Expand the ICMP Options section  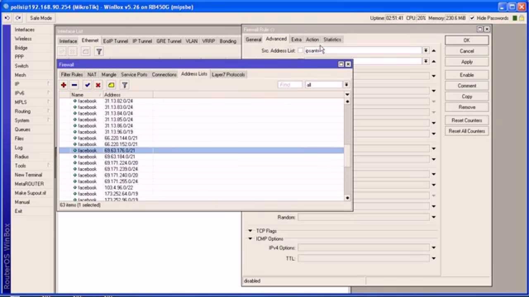coord(250,239)
